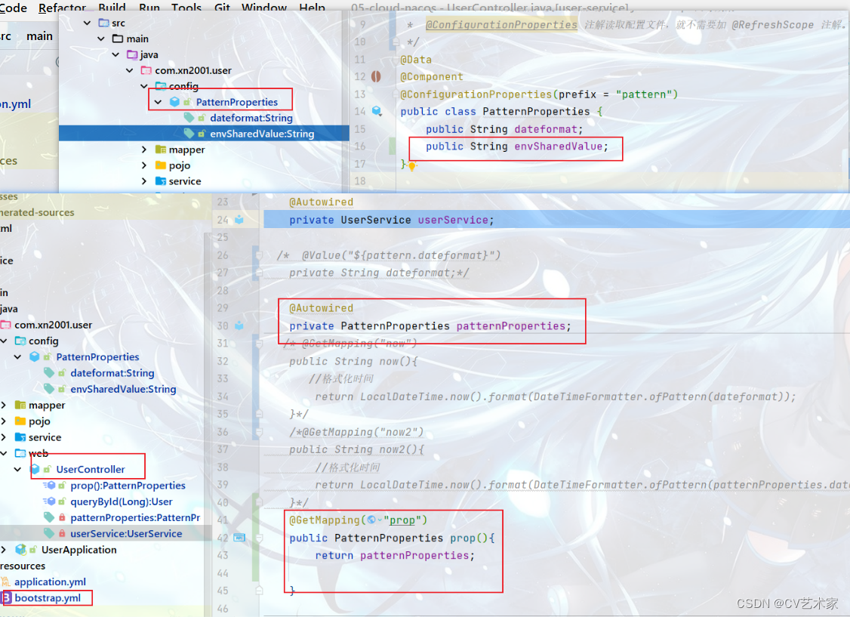
Task: Click the config package icon in lower tree
Action: (x=20, y=341)
